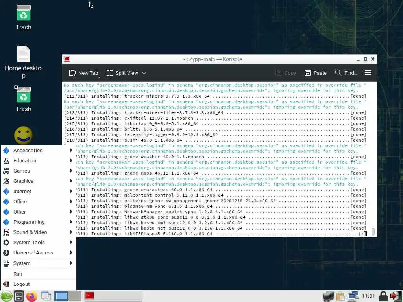Click the Konsole title bar text

(213, 59)
